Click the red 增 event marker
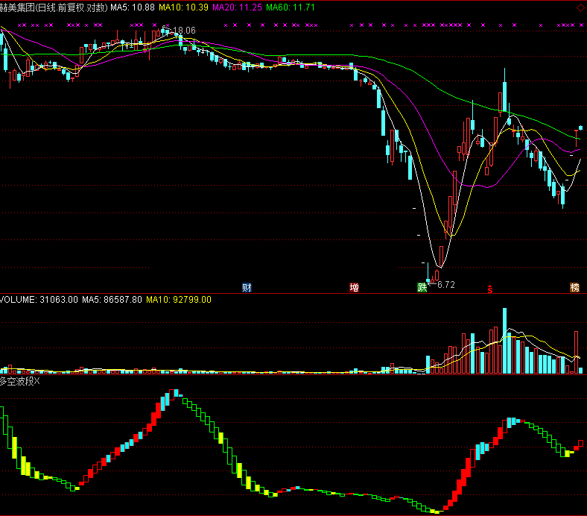Image resolution: width=587 pixels, height=516 pixels. pos(354,287)
